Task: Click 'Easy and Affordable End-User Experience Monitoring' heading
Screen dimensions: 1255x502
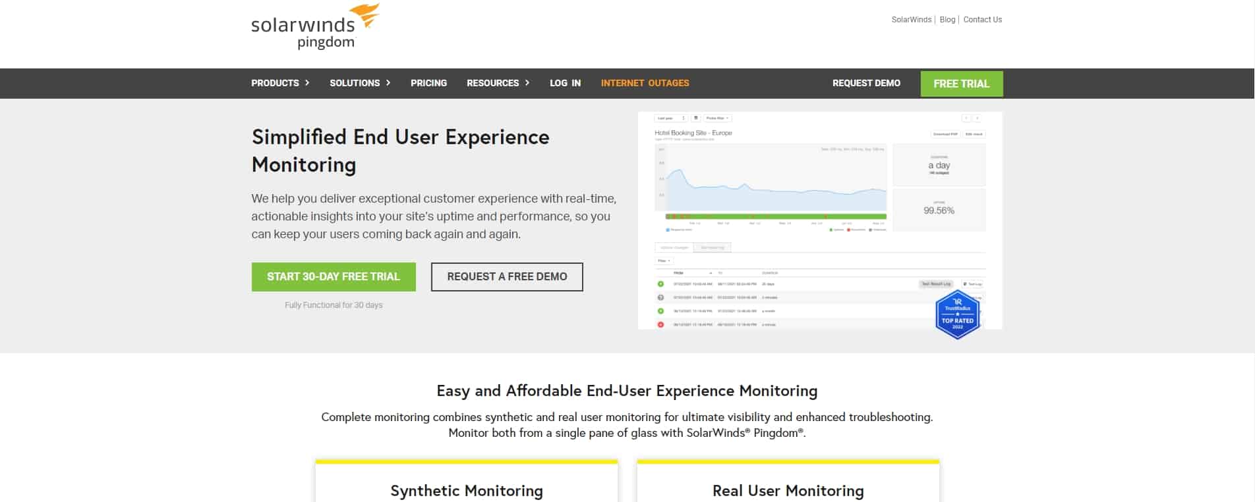Action: coord(627,391)
